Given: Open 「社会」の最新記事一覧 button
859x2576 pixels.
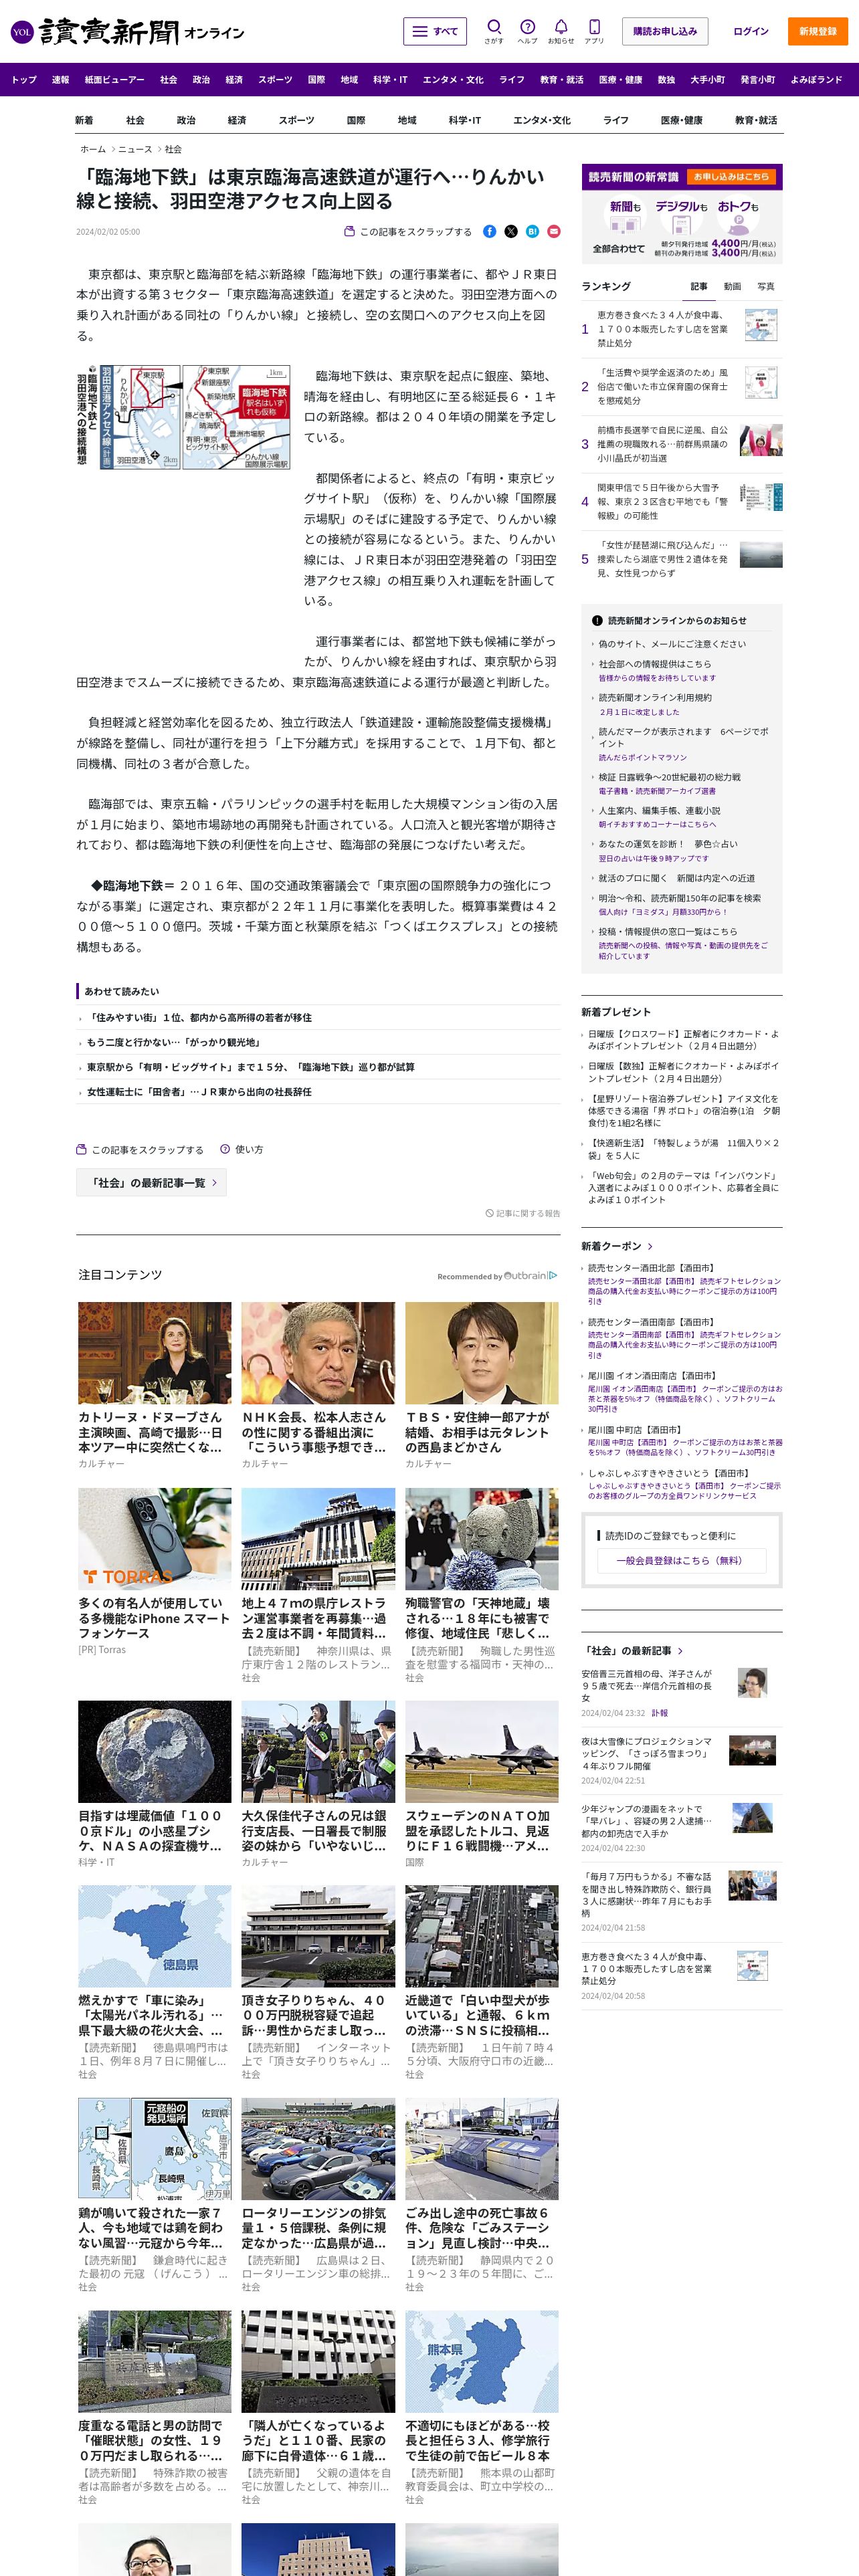Looking at the screenshot, I should pos(152,1183).
